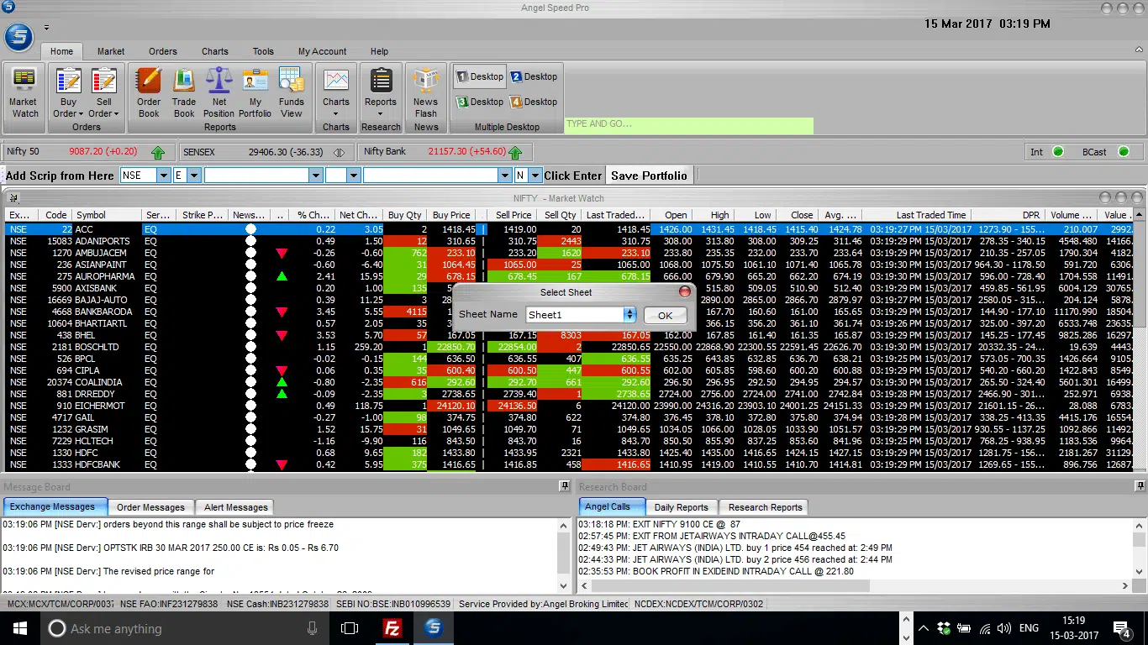This screenshot has width=1148, height=645.
Task: Open the Order Book report
Action: (149, 92)
